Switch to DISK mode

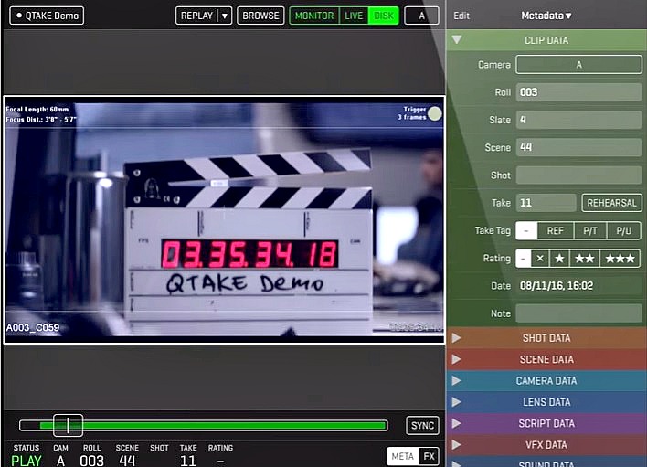[x=384, y=16]
